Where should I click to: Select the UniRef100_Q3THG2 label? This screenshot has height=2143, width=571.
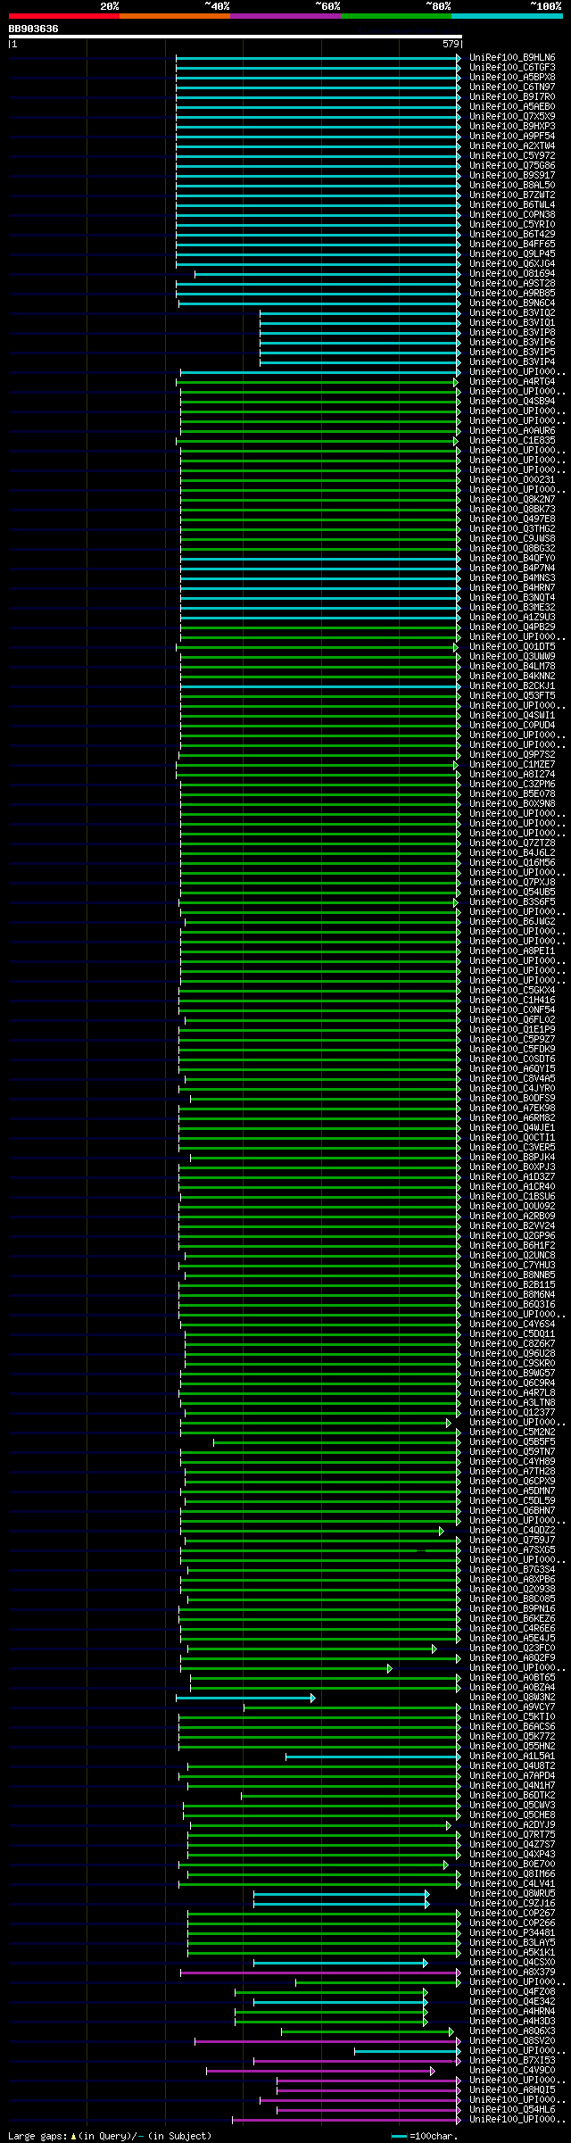(512, 529)
